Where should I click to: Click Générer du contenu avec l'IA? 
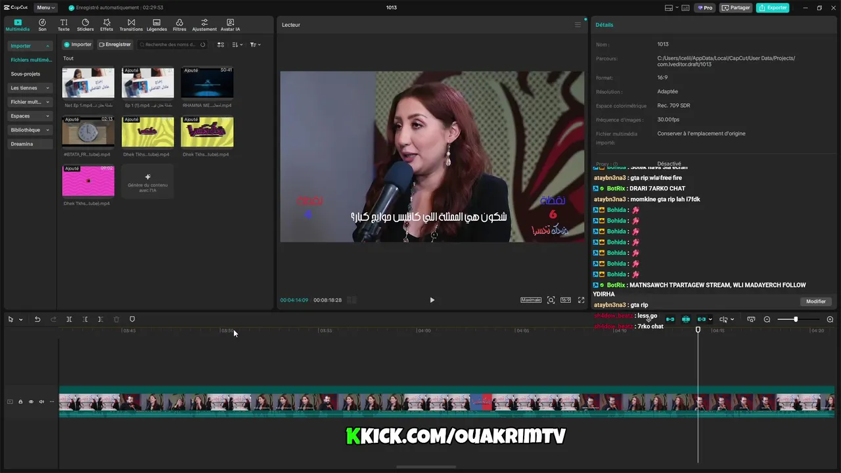tap(148, 181)
